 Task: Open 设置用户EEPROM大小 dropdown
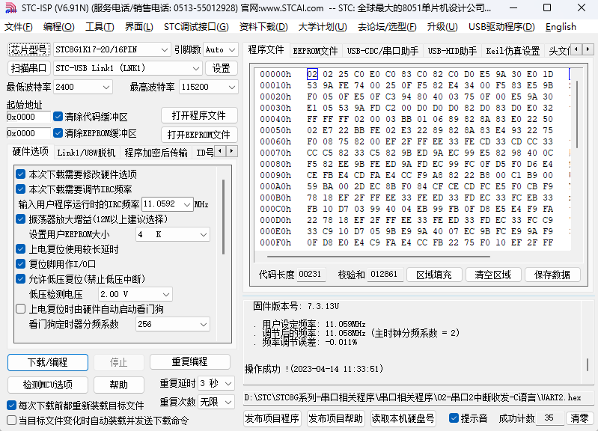(173, 234)
